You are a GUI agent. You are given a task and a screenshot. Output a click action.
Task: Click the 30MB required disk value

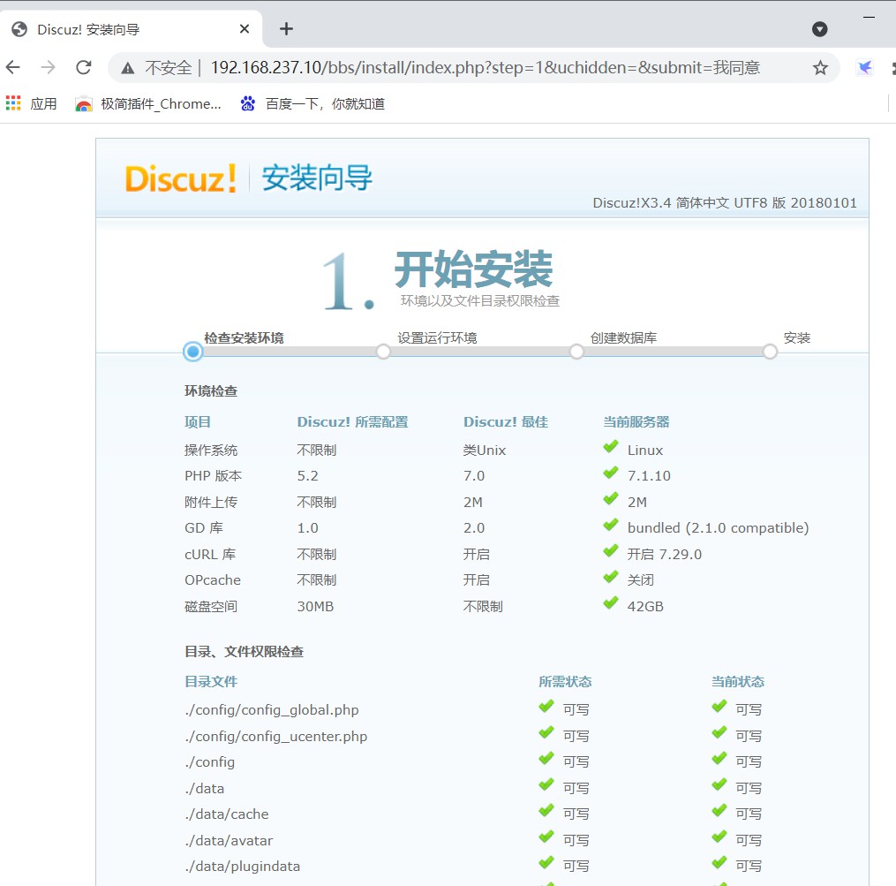[x=315, y=606]
